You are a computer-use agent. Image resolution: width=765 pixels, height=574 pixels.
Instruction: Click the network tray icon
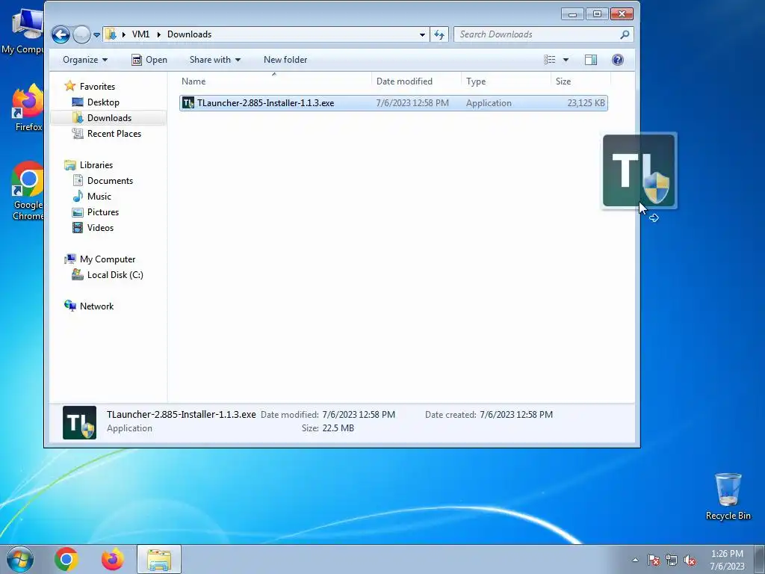(672, 560)
